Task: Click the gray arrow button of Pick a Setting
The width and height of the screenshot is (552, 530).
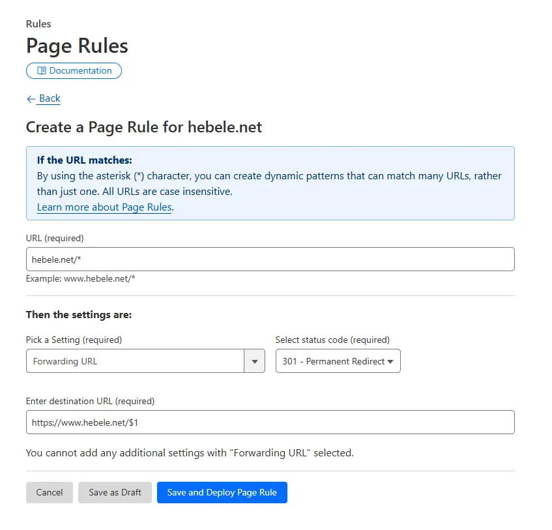Action: pyautogui.click(x=254, y=361)
